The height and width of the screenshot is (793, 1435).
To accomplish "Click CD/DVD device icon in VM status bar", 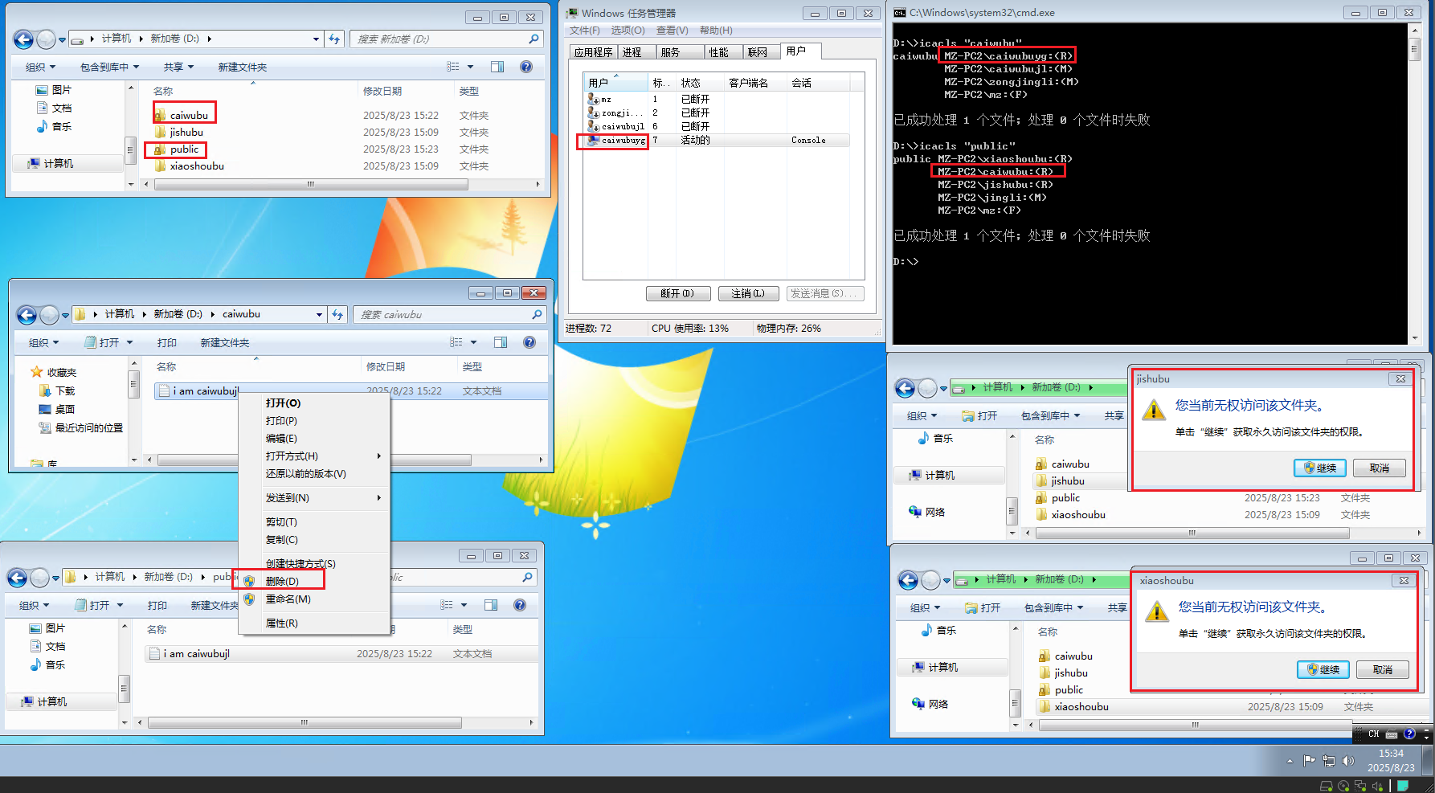I will (x=1343, y=786).
